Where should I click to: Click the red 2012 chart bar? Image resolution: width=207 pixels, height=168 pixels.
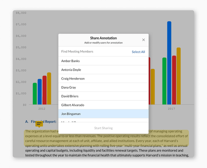[x=44, y=90]
